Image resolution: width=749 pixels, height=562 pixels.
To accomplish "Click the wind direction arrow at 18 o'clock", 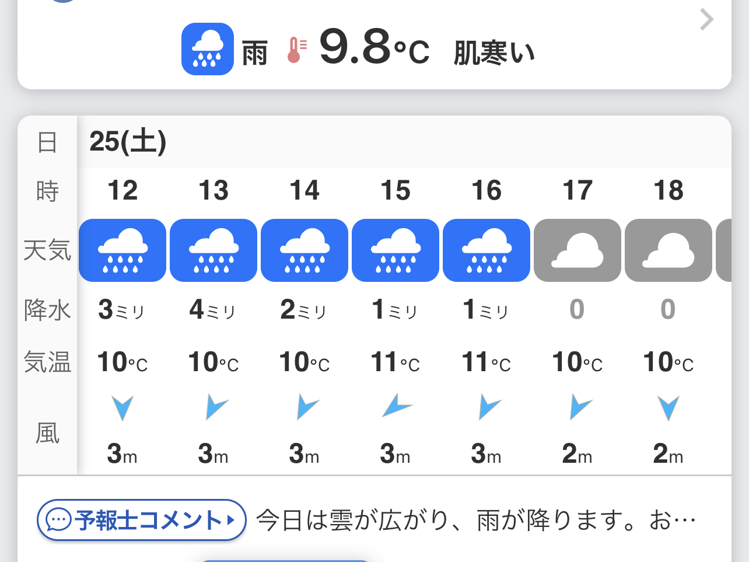I will (x=668, y=407).
